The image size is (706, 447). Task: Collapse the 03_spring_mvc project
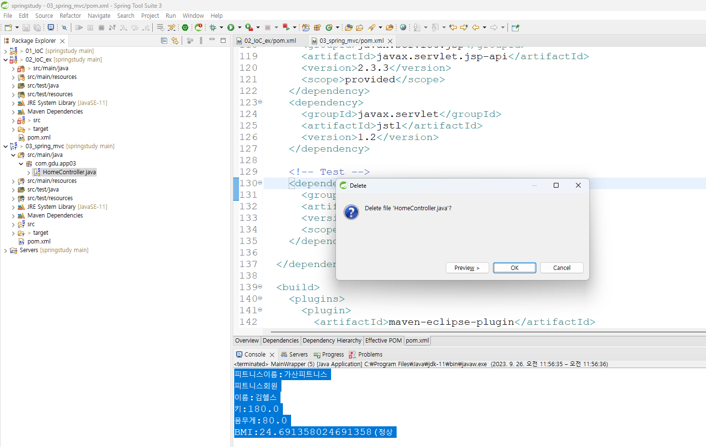coord(6,146)
